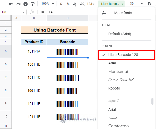Select row 2 header

(6, 30)
